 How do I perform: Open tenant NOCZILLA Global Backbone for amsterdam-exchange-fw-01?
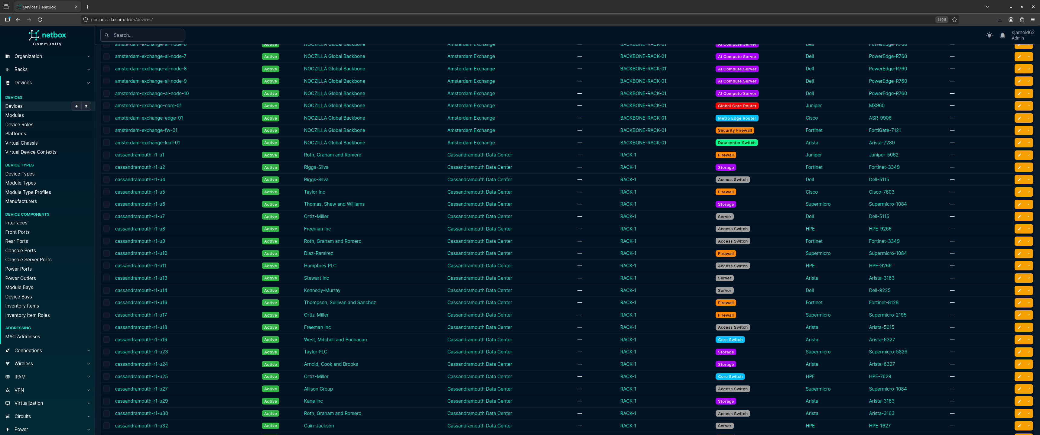pos(334,130)
